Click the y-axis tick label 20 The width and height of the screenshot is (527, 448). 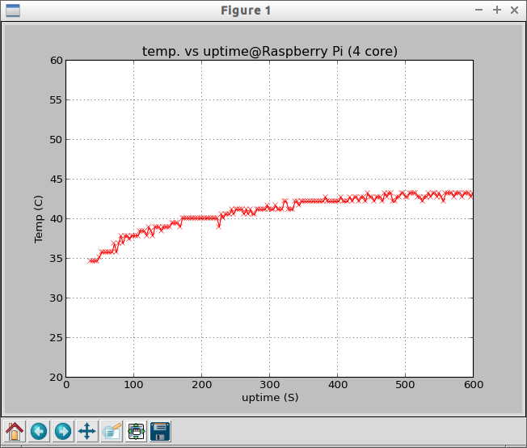[56, 378]
